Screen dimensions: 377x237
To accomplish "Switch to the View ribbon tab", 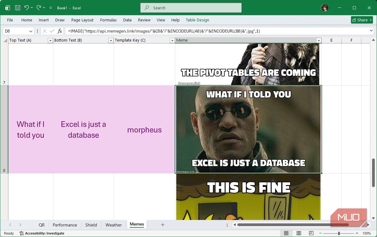I will (161, 20).
